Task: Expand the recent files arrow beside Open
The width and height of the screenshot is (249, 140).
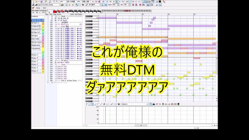Action: (39, 2)
